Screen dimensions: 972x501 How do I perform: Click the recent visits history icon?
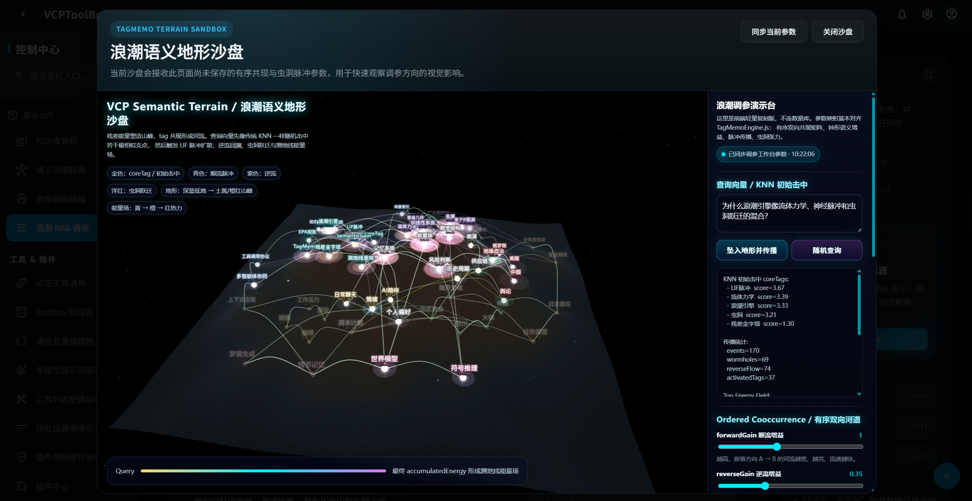(12, 115)
